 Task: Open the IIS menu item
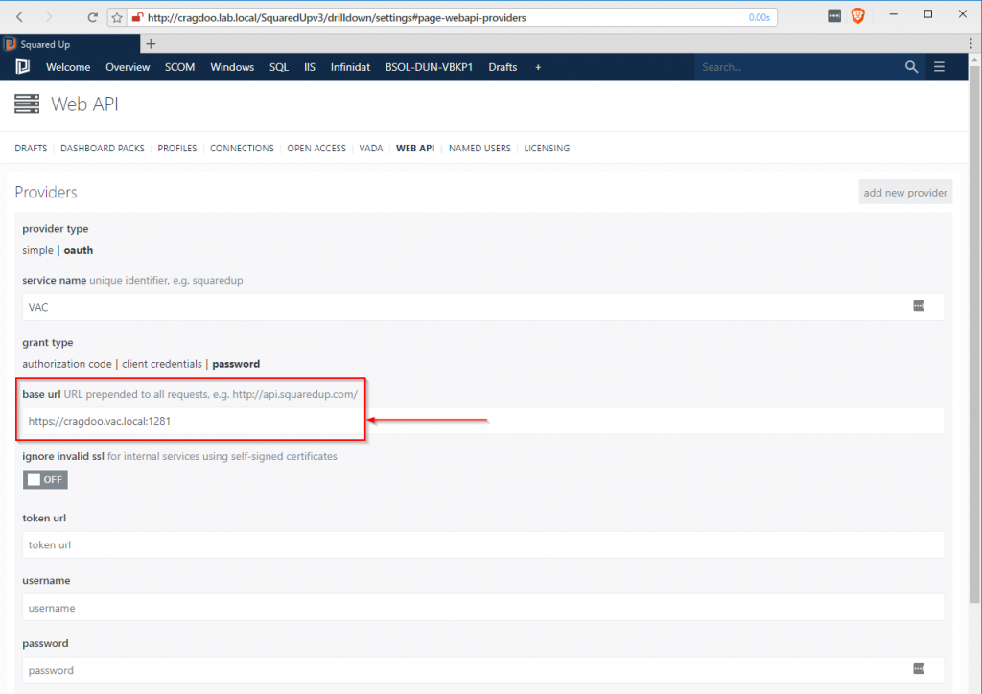click(x=310, y=67)
